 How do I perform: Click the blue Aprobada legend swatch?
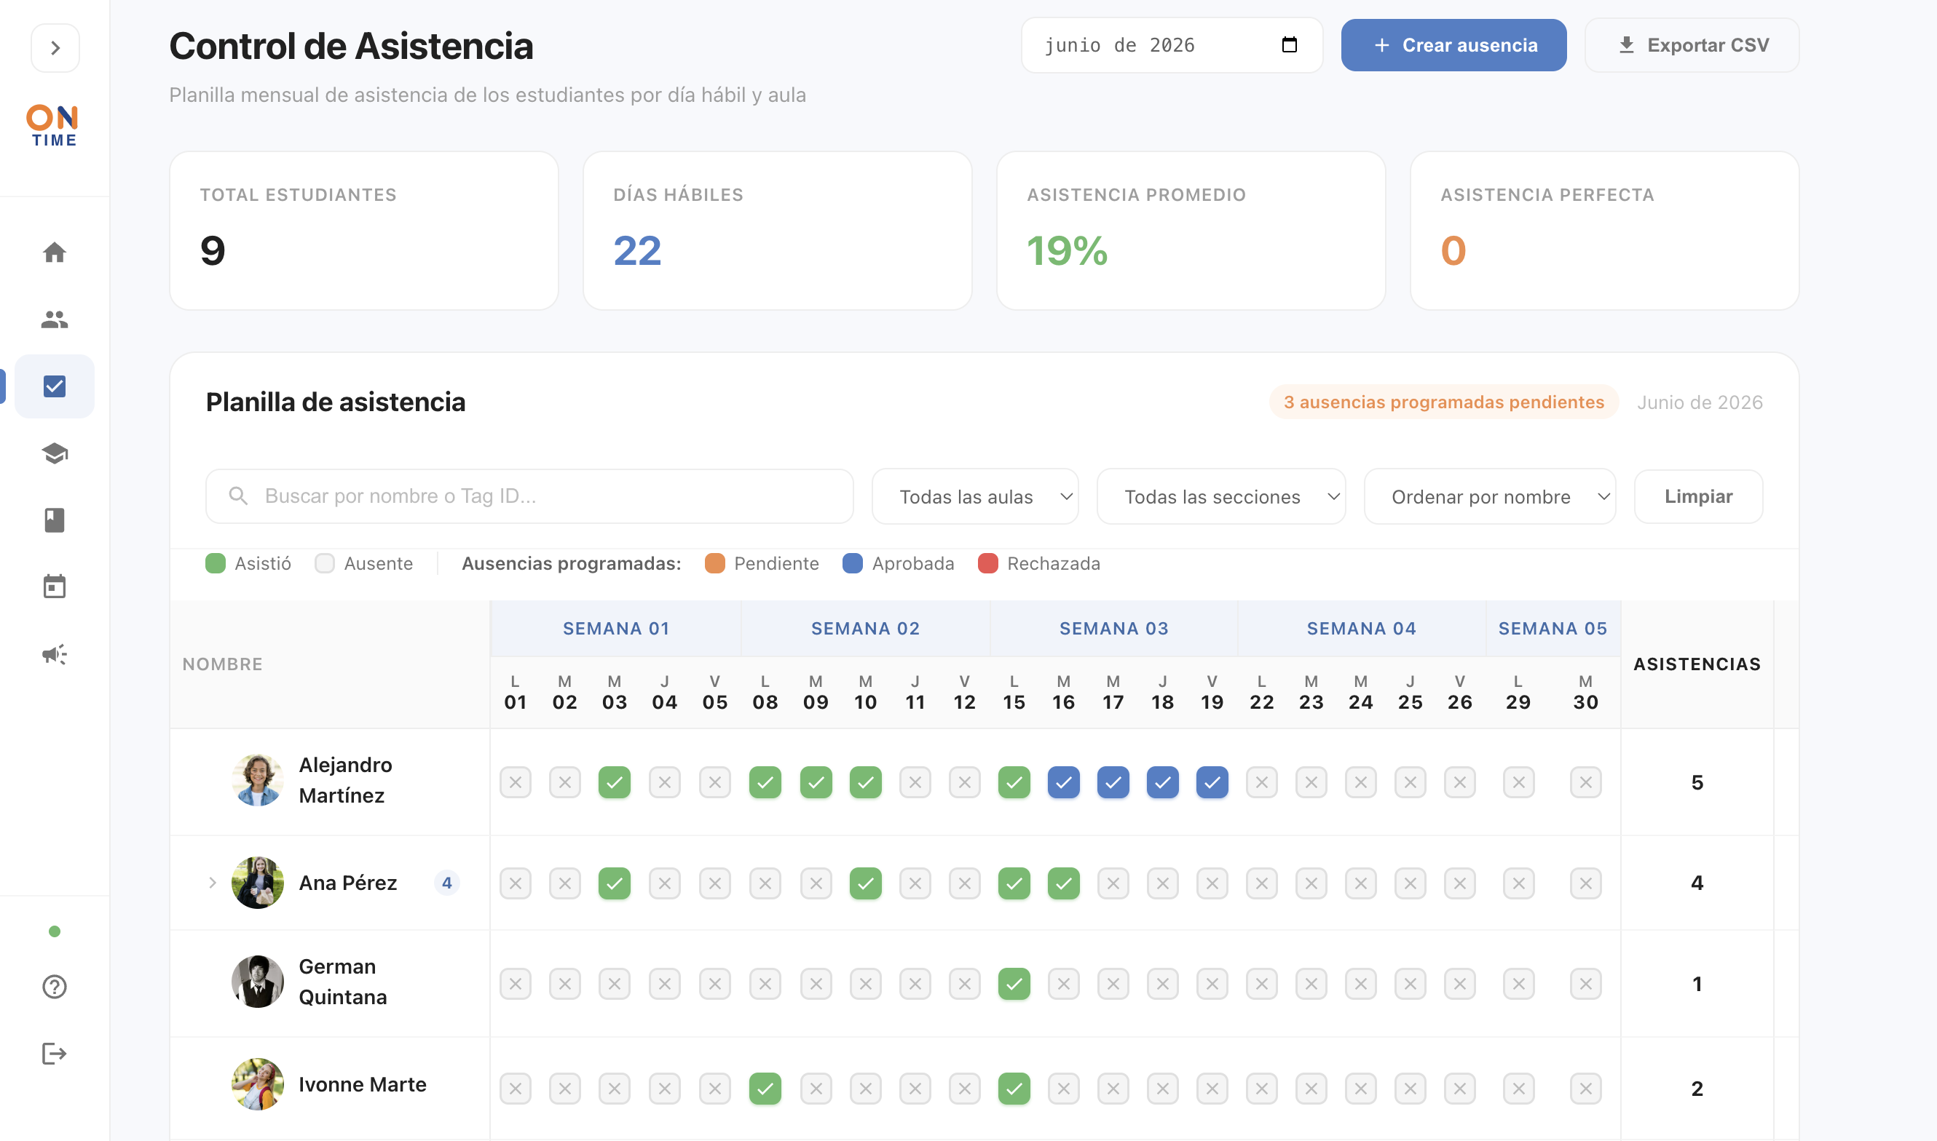(852, 563)
